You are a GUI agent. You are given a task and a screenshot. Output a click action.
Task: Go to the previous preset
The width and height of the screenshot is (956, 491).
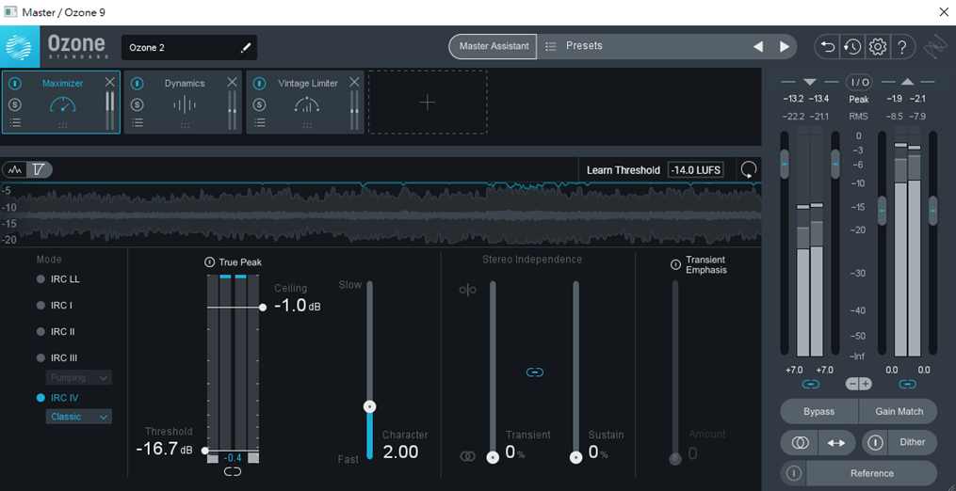pos(758,47)
